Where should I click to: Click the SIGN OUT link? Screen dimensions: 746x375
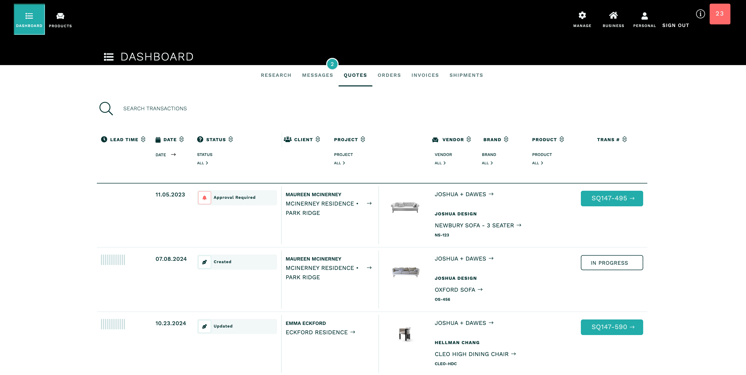(x=676, y=25)
